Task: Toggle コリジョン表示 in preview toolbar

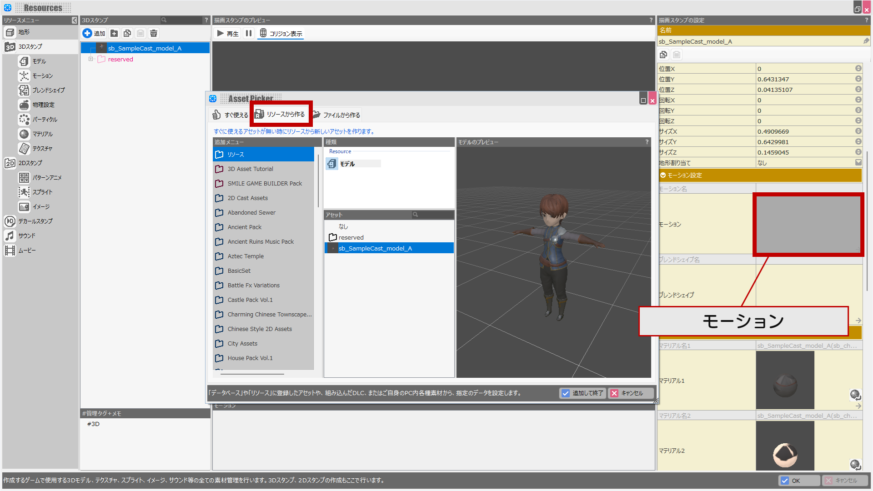Action: (281, 33)
